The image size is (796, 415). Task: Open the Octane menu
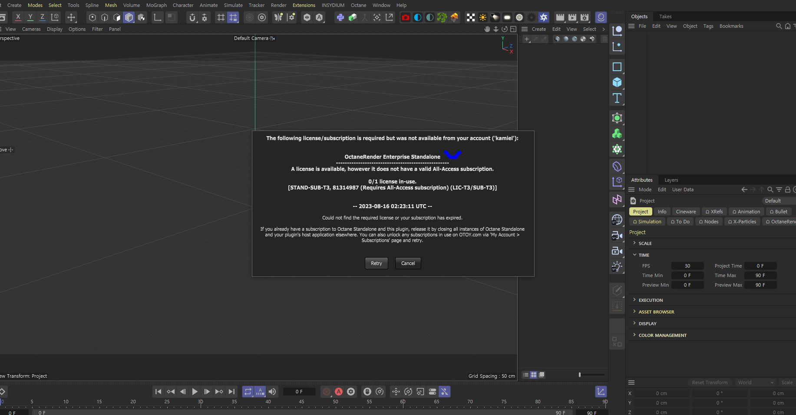pyautogui.click(x=358, y=5)
